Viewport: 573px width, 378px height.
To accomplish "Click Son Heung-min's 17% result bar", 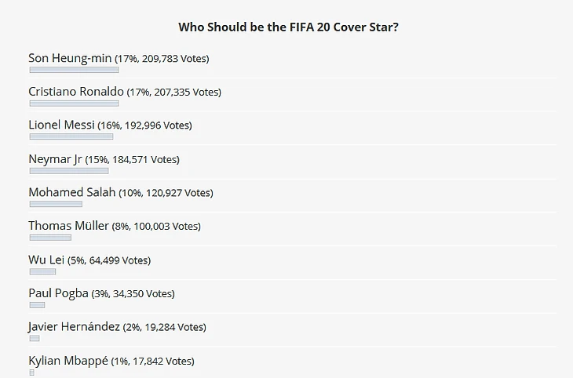I will (x=74, y=70).
